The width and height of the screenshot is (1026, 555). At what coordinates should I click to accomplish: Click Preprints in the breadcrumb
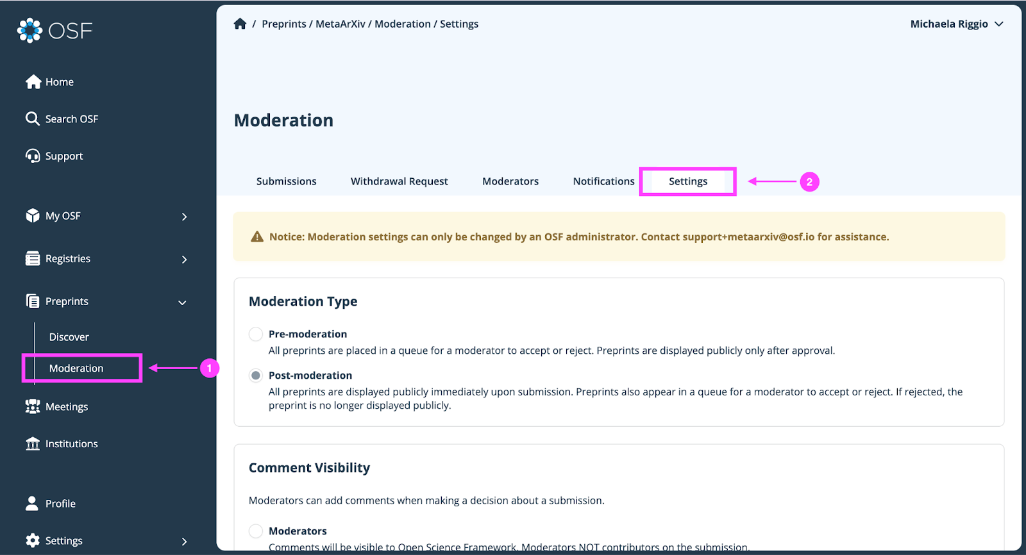click(x=284, y=24)
